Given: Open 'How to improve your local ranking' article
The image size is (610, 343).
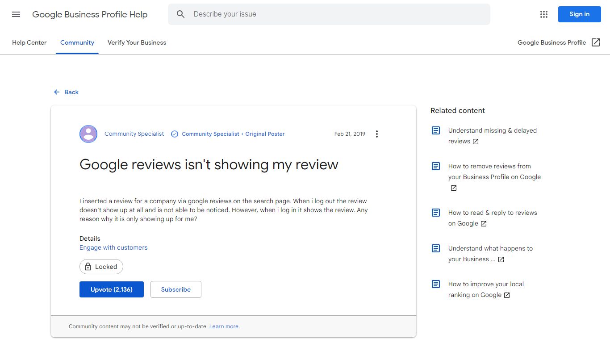Looking at the screenshot, I should coord(486,289).
